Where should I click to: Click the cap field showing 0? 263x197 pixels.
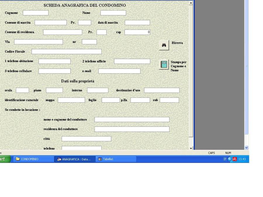coord(137,32)
